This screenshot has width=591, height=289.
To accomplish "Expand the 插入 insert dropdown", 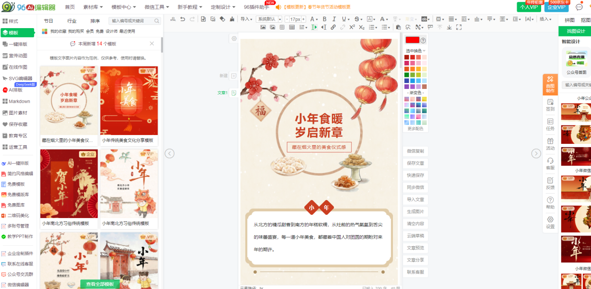I will (x=547, y=19).
